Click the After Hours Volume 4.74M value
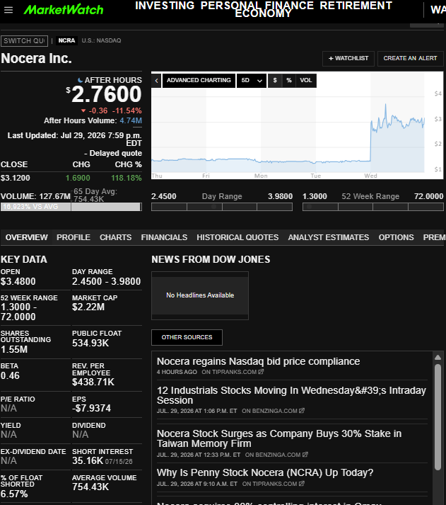Screen dimensions: 446x505 point(131,120)
